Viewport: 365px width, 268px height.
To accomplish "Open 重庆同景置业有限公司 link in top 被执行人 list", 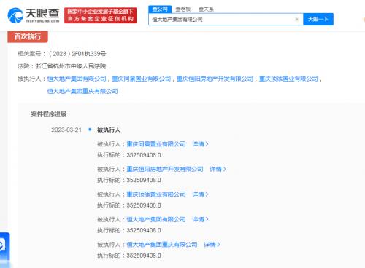I will 142,79.
